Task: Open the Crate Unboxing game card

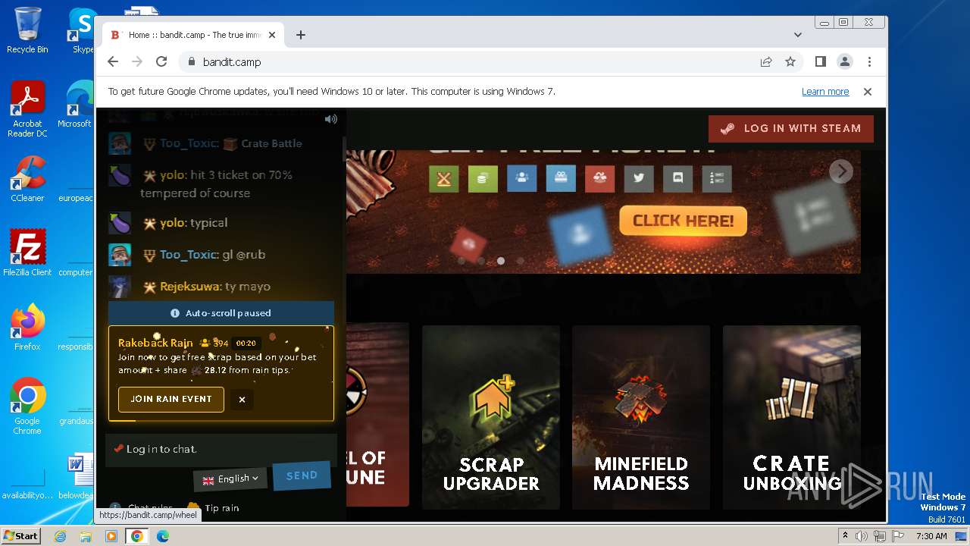Action: (792, 417)
